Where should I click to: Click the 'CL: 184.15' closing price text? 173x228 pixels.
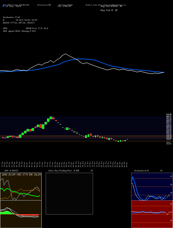64,6
